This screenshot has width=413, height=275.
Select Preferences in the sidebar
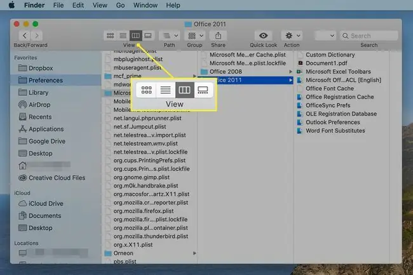click(56, 80)
